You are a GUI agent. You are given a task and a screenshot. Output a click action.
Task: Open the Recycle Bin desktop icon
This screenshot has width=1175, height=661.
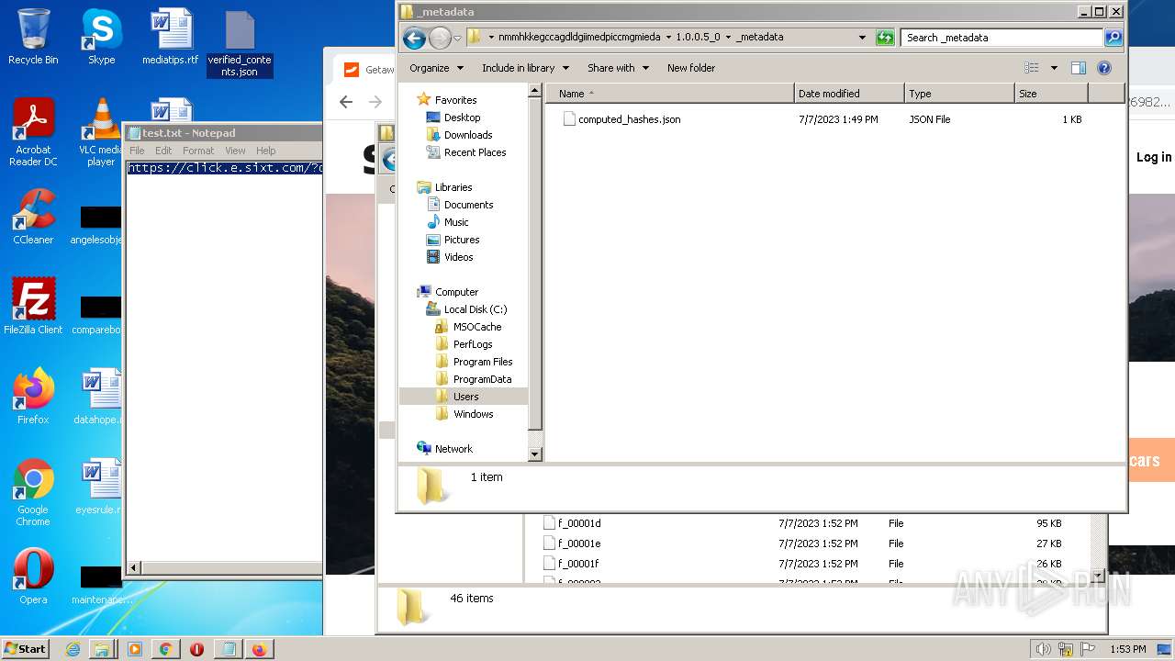click(33, 37)
